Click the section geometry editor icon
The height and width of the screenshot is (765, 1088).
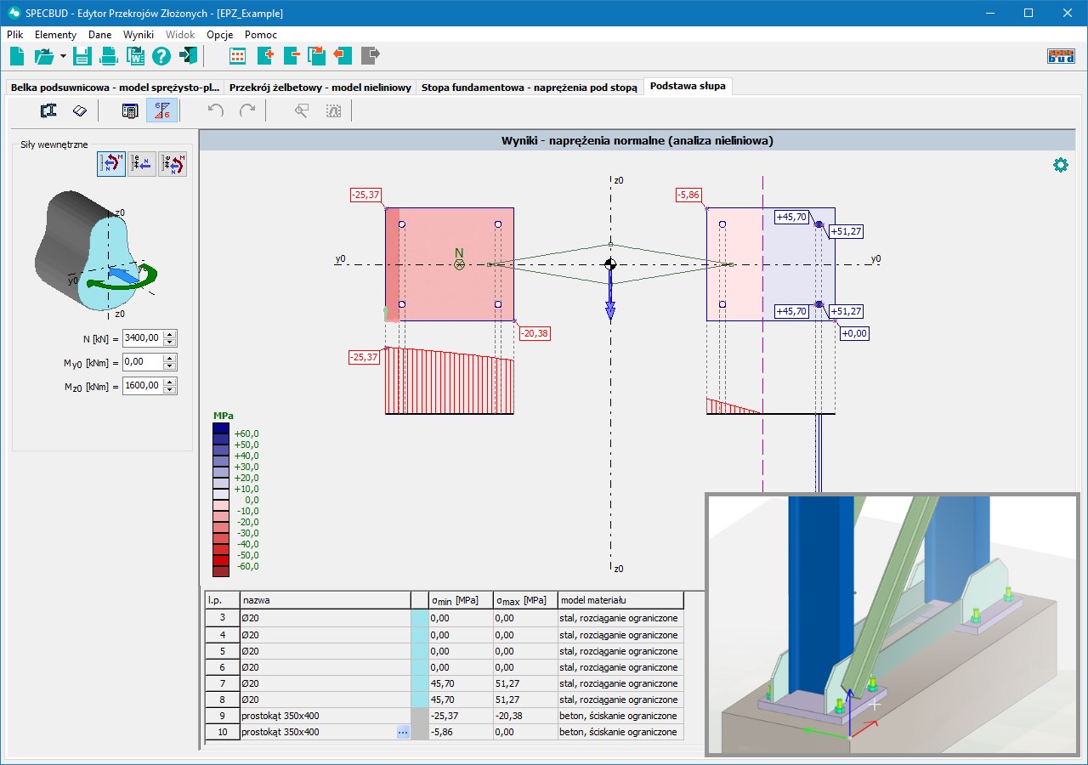coord(48,110)
